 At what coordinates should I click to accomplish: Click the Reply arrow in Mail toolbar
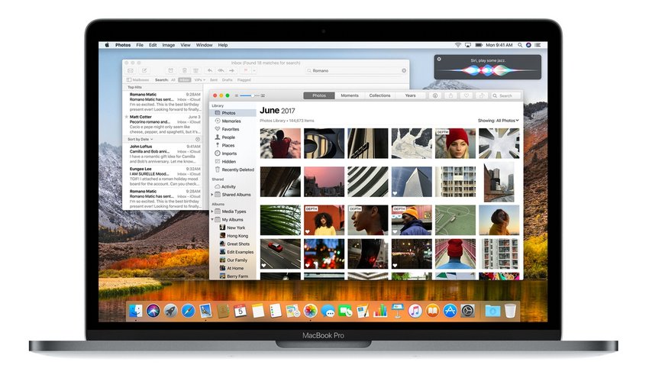[210, 71]
